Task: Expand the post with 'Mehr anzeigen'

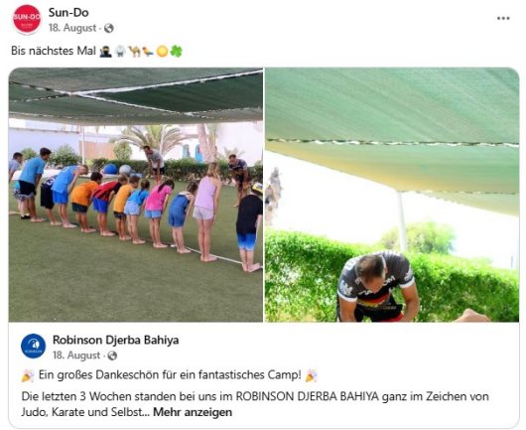Action: click(193, 412)
